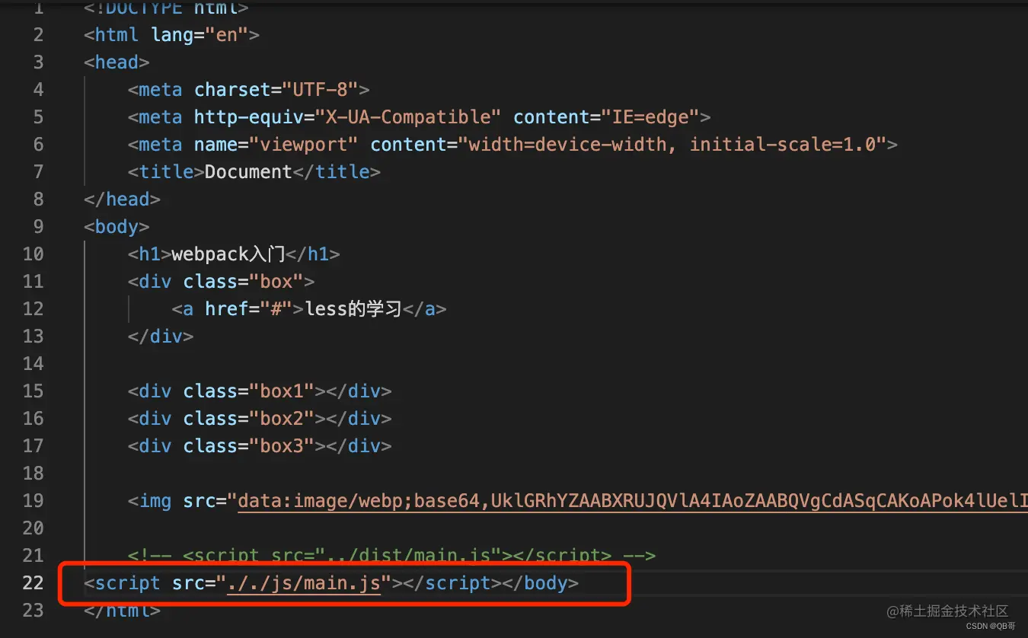Viewport: 1028px width, 638px height.
Task: Click the closing </body> tag
Action: coord(541,583)
